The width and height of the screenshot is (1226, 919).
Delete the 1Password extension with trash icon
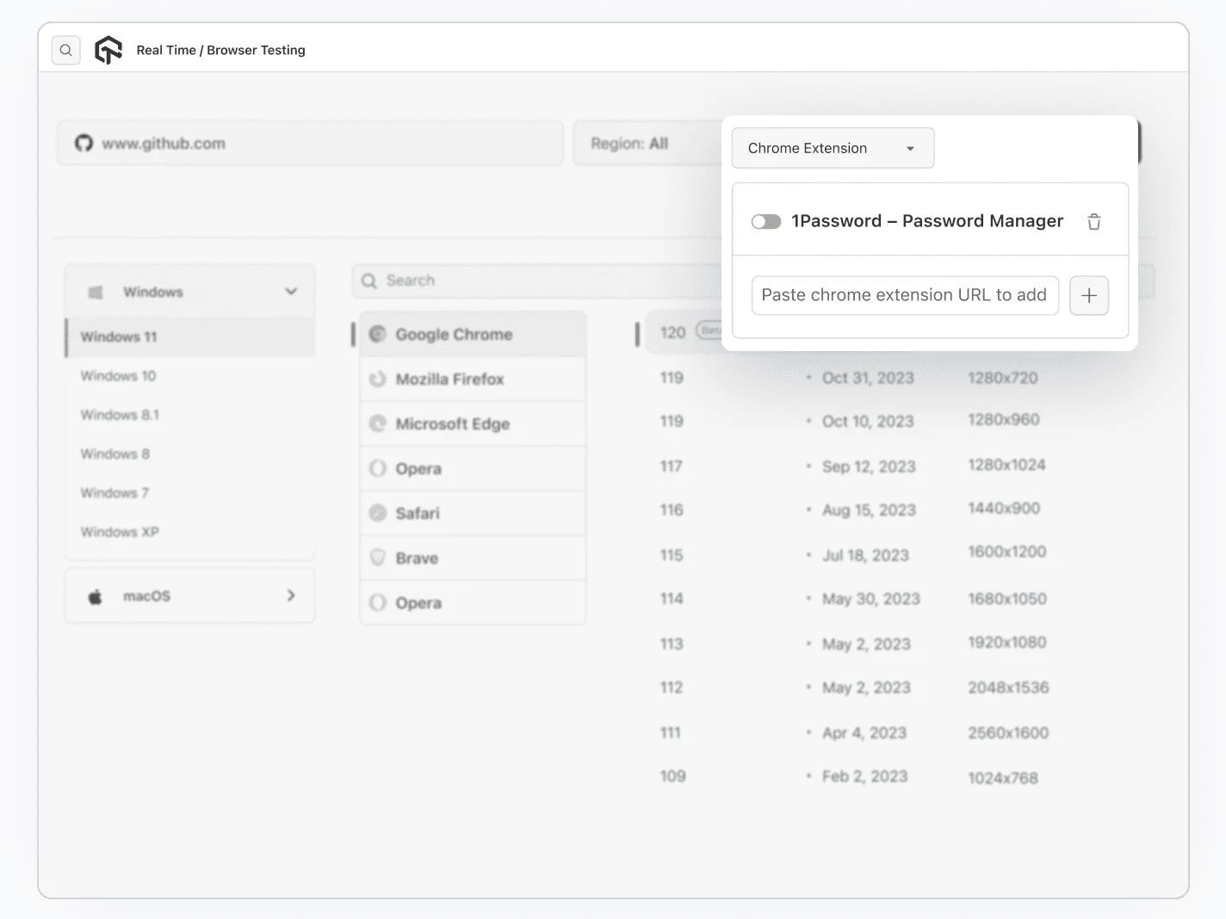coord(1093,221)
